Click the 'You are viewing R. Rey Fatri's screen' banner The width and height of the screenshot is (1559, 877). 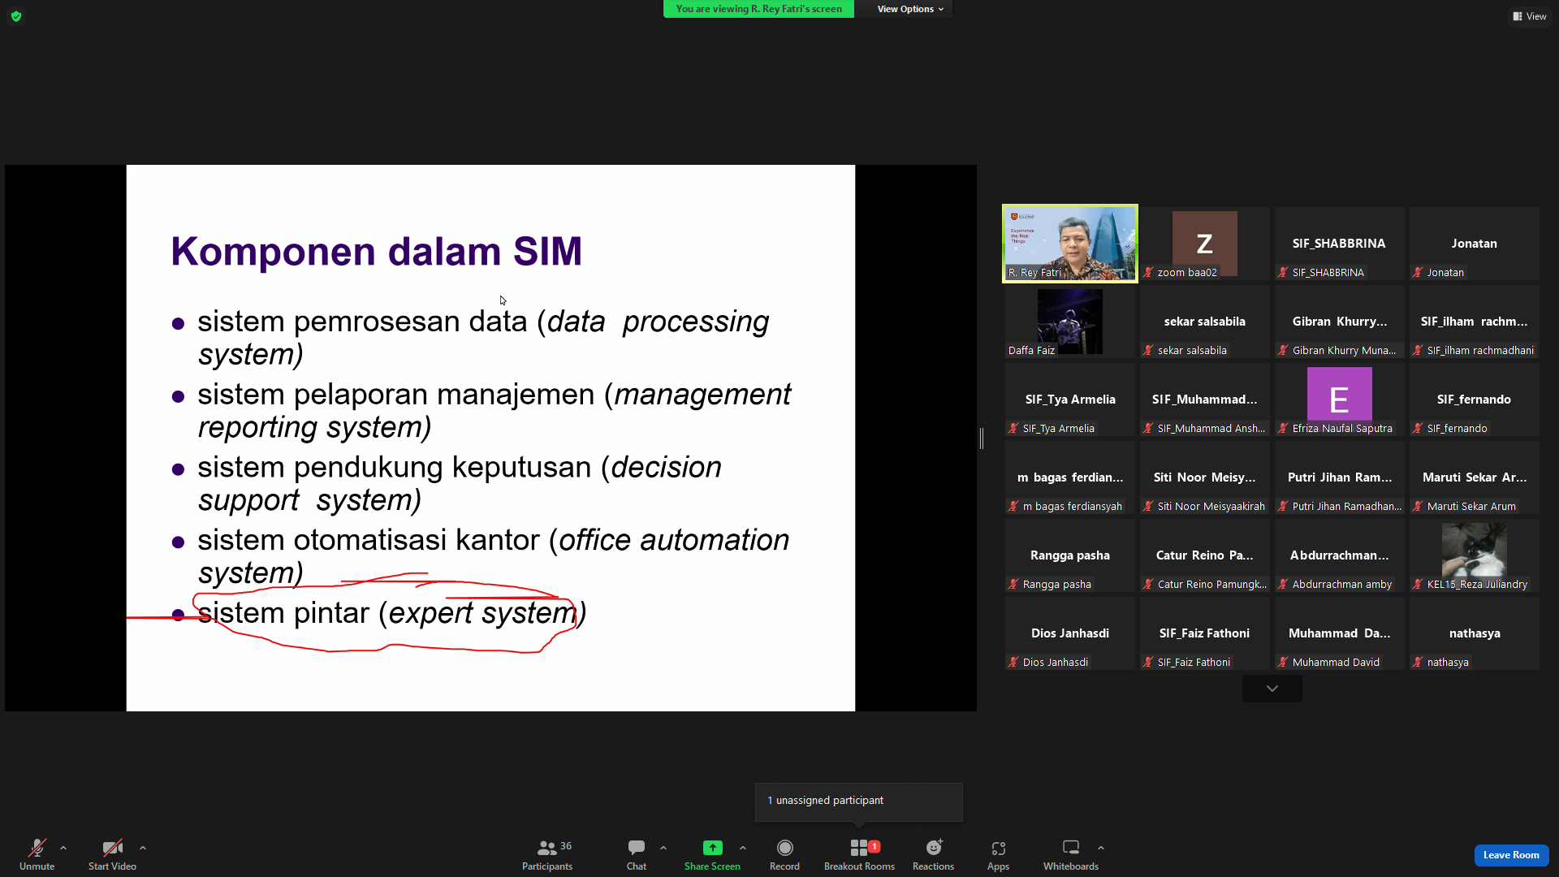point(758,9)
